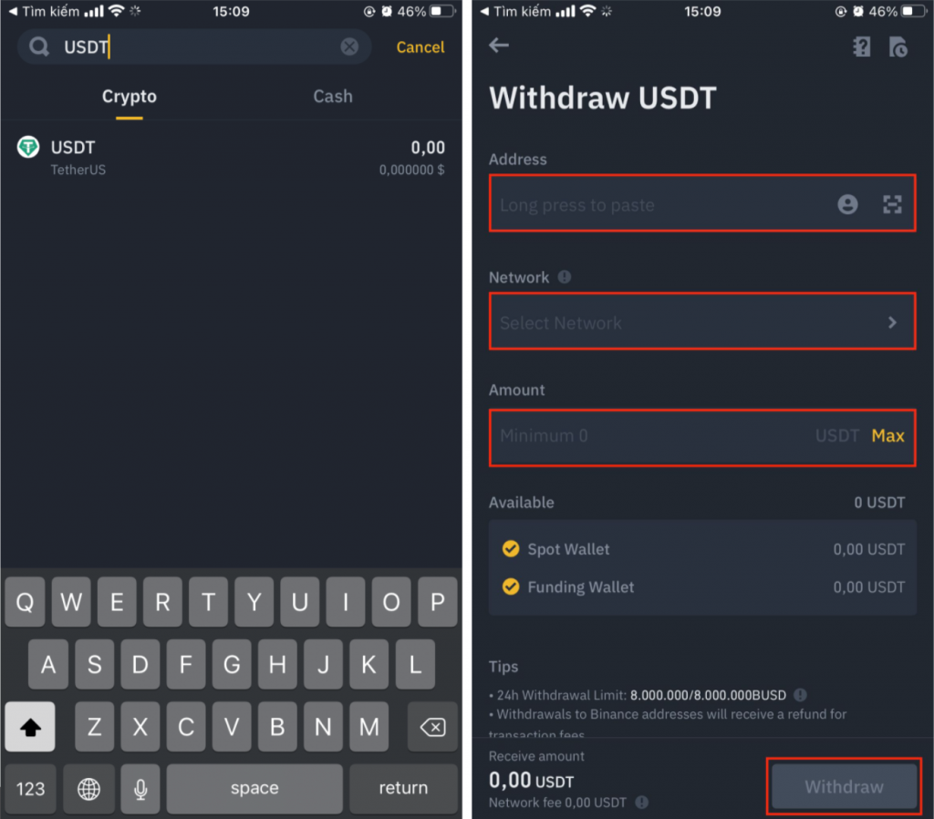Open address book contact icon
934x819 pixels.
pos(847,204)
